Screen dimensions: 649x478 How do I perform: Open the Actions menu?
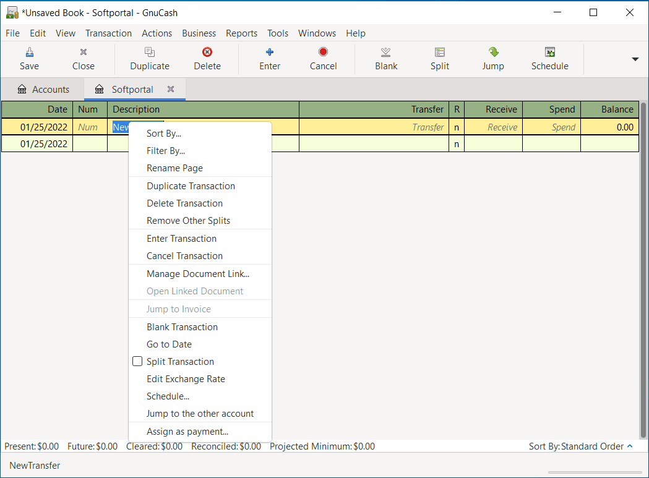pyautogui.click(x=157, y=33)
